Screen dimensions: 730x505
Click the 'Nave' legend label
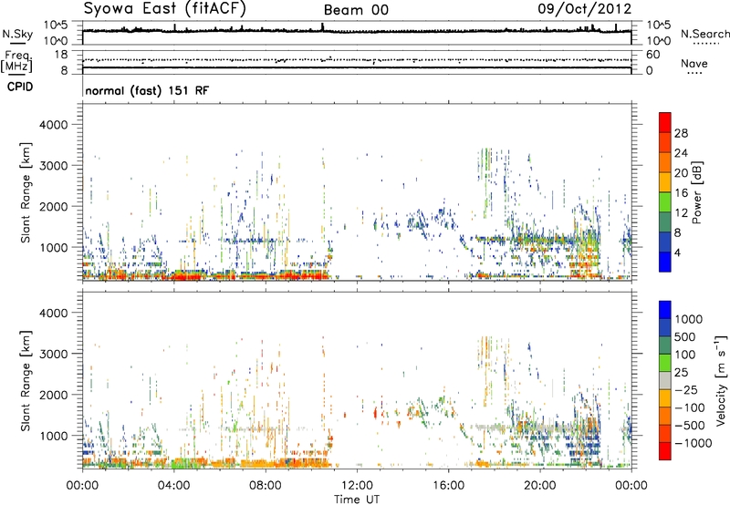click(x=694, y=63)
